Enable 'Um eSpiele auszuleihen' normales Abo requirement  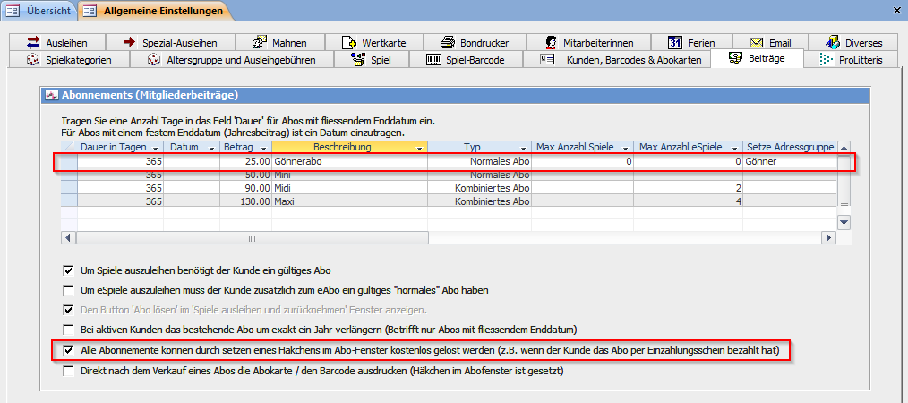pyautogui.click(x=68, y=290)
